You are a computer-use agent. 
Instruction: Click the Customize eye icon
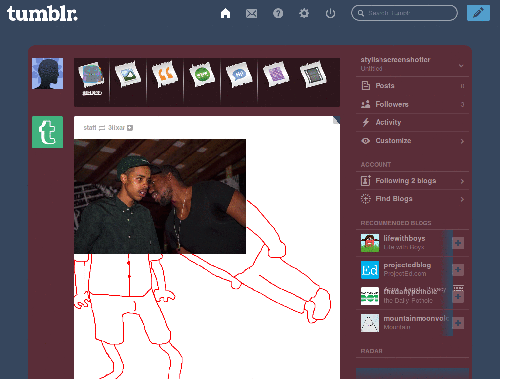[365, 141]
